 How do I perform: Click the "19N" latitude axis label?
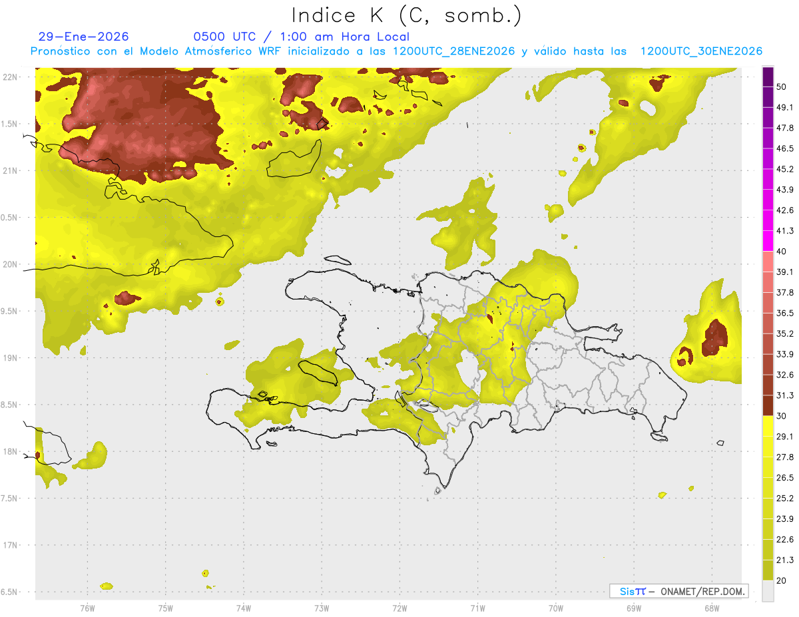click(x=10, y=358)
